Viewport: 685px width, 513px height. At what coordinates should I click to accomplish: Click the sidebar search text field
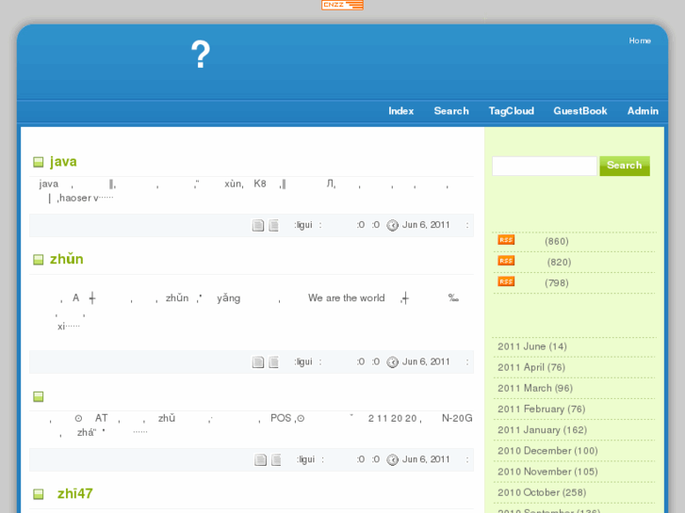click(x=545, y=166)
